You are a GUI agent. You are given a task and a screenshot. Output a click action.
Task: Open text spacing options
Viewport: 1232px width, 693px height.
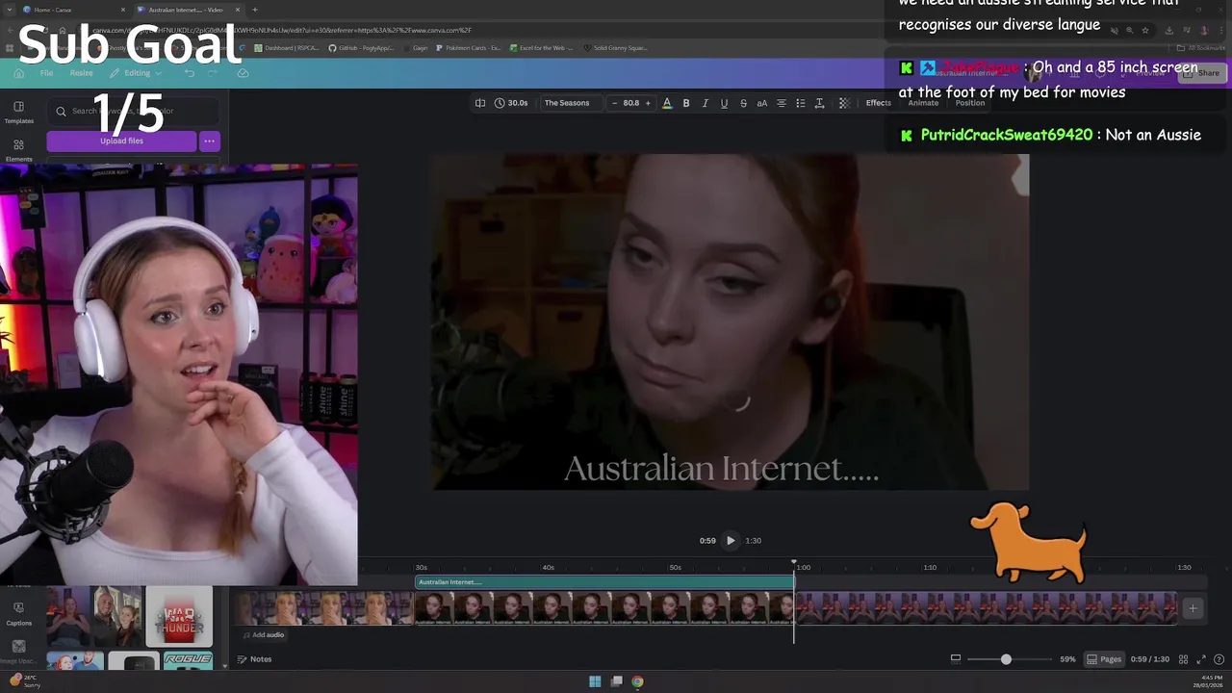point(819,103)
